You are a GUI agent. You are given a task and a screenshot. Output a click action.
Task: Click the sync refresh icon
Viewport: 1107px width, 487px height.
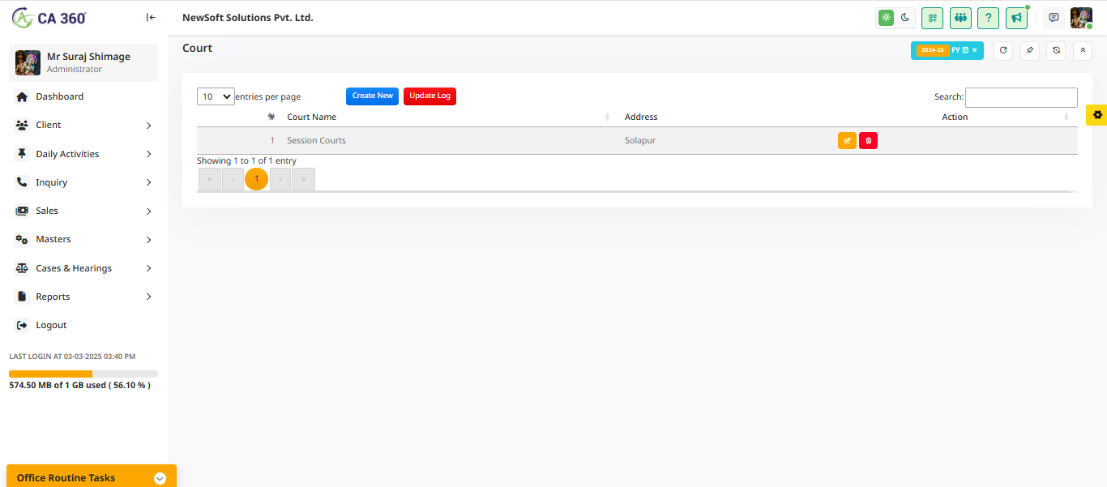pos(1056,50)
